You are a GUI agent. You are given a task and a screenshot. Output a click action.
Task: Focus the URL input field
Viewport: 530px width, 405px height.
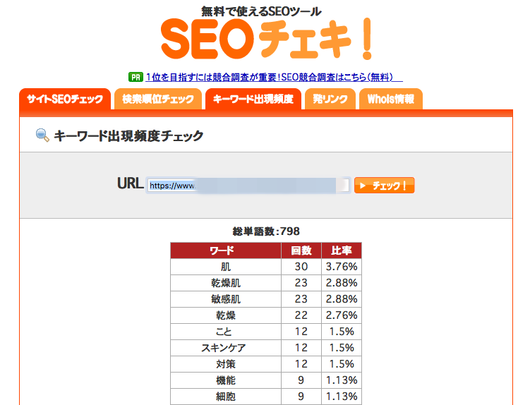248,186
